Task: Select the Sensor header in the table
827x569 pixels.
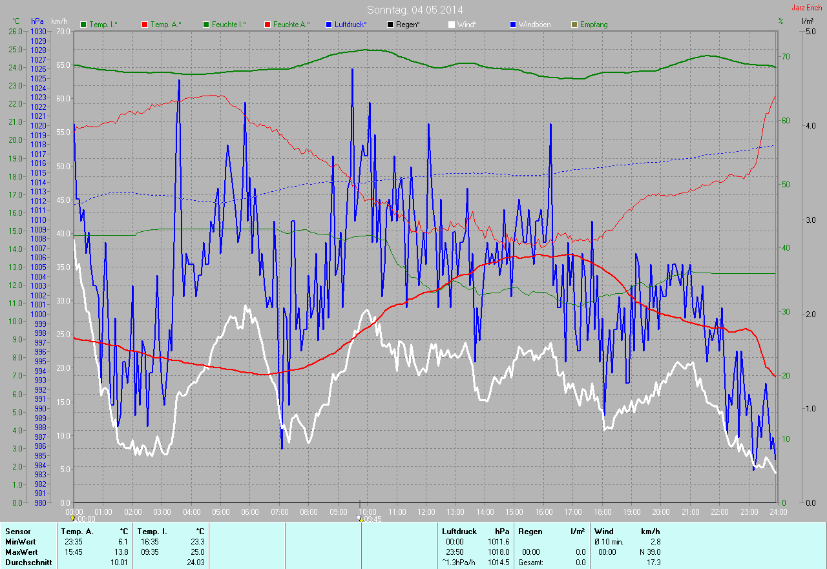Action: coord(17,531)
